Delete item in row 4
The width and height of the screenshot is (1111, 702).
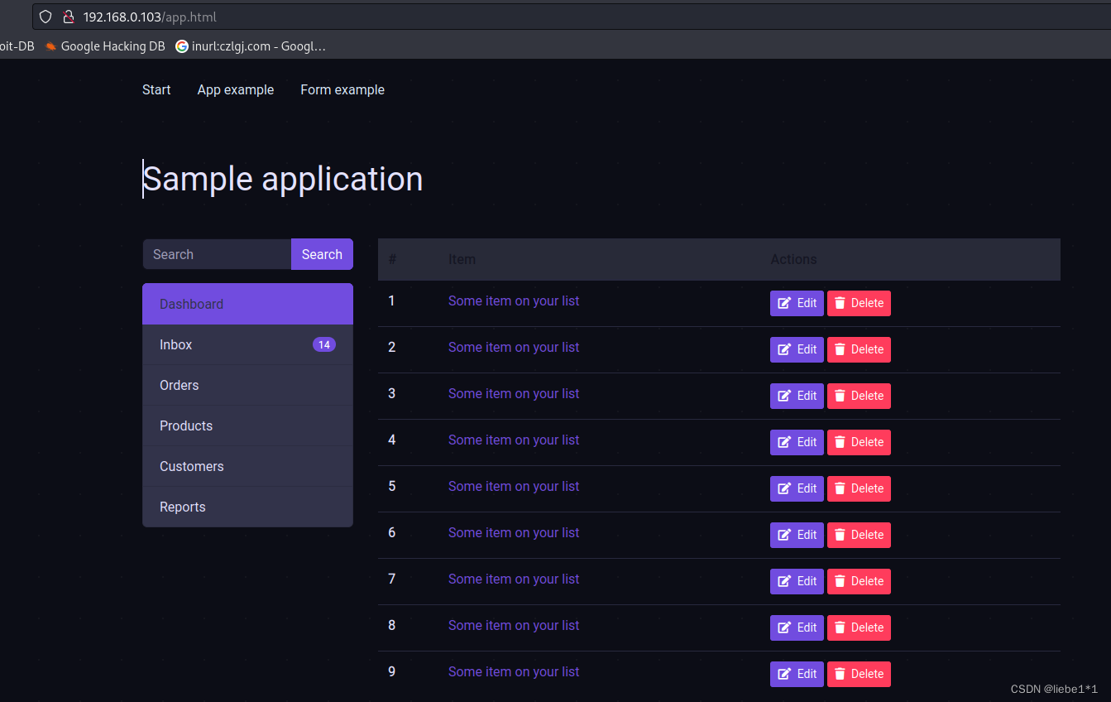point(859,442)
